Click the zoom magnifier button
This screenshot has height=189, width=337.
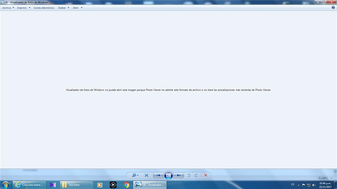[x=134, y=175]
